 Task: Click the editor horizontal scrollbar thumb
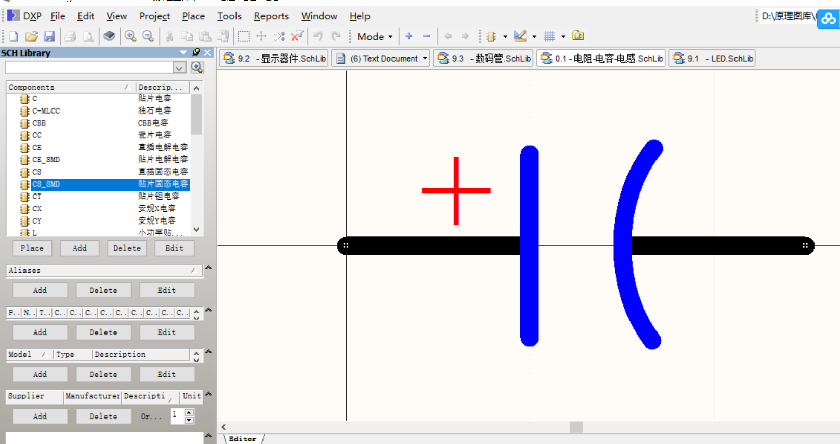576,427
